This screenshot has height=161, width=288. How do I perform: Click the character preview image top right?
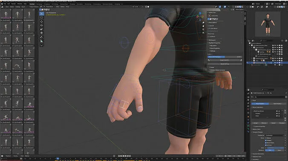tap(268, 24)
